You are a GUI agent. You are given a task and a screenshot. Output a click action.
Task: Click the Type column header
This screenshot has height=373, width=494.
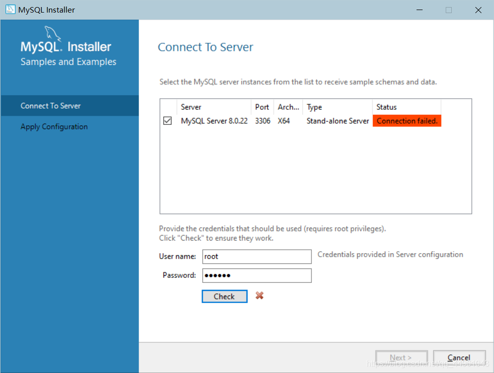pyautogui.click(x=338, y=107)
